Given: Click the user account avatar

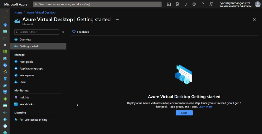Looking at the screenshot, I should coord(258,4).
